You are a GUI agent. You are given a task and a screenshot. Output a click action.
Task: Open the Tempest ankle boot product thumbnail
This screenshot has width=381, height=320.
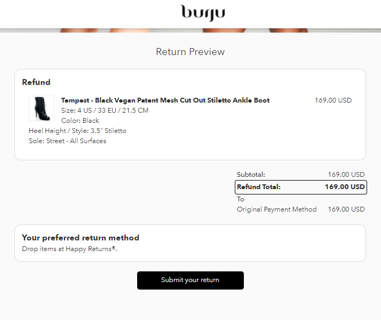(x=42, y=108)
